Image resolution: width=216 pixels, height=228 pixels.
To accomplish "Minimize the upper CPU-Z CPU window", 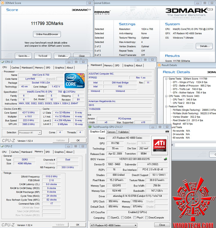I will tap(69, 62).
